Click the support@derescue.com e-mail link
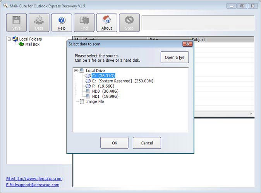261x193 pixels. (x=33, y=185)
